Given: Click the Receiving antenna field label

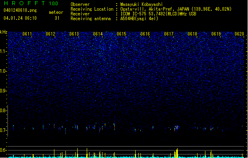Looking at the screenshot, I should pyautogui.click(x=91, y=19).
